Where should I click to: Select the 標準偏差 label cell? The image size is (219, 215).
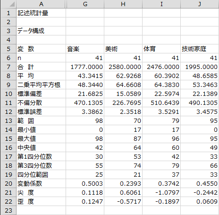[x=41, y=94]
